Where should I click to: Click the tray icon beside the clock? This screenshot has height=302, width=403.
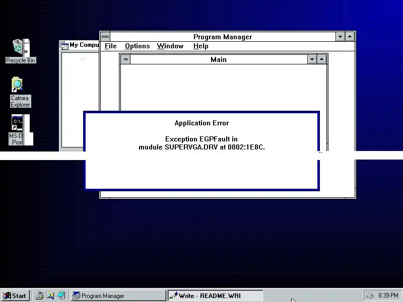coord(370,295)
